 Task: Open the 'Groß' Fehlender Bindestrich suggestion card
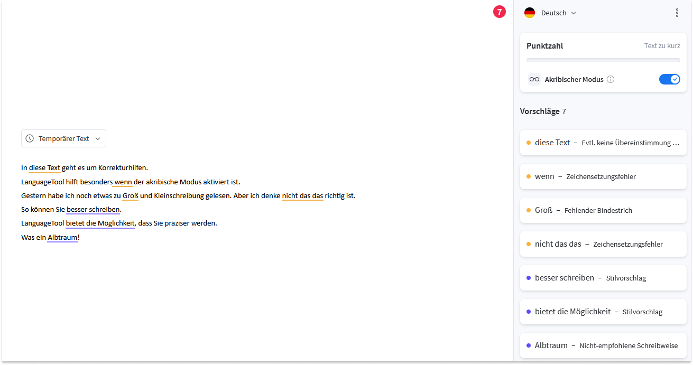click(603, 210)
